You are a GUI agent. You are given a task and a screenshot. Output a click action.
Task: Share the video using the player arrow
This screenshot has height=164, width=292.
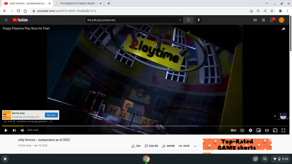point(283,29)
